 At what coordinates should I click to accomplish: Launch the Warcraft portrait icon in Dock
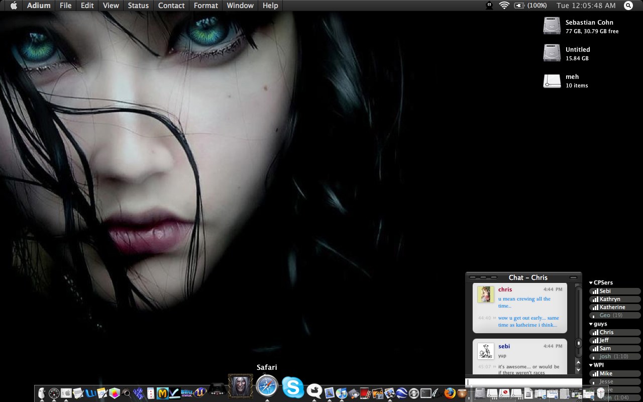point(241,386)
